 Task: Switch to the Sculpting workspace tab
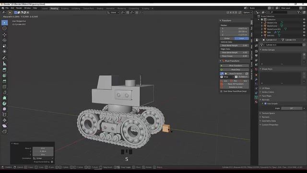point(65,9)
